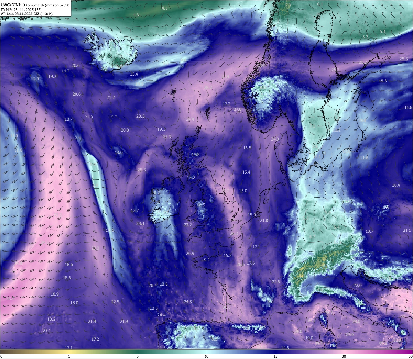The height and width of the screenshot is (359, 413).
Task: Click the map value 18.9
Action: [55, 294]
